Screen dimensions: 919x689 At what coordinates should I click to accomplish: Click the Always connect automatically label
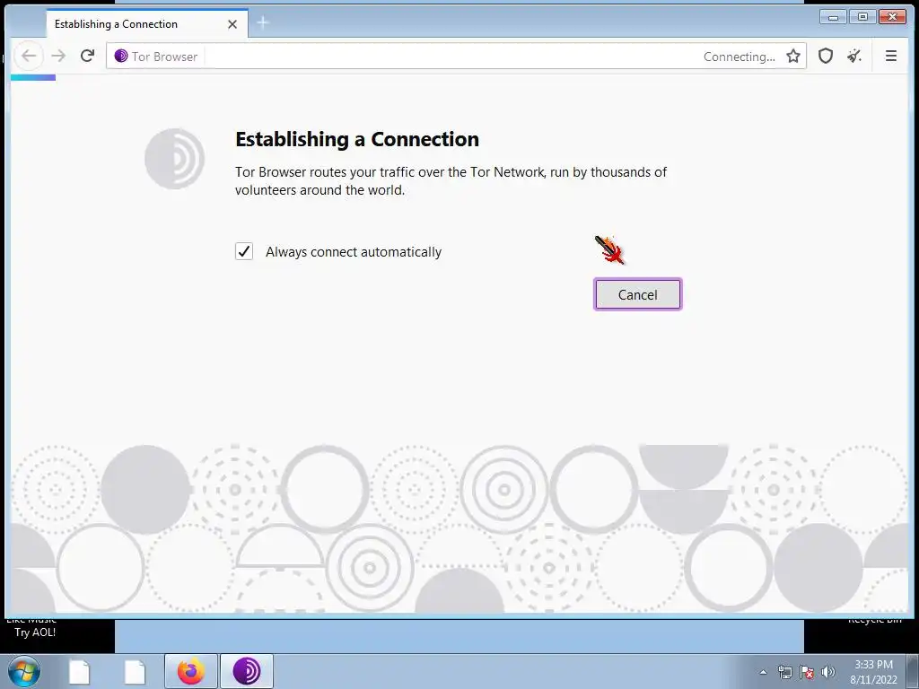coord(354,252)
